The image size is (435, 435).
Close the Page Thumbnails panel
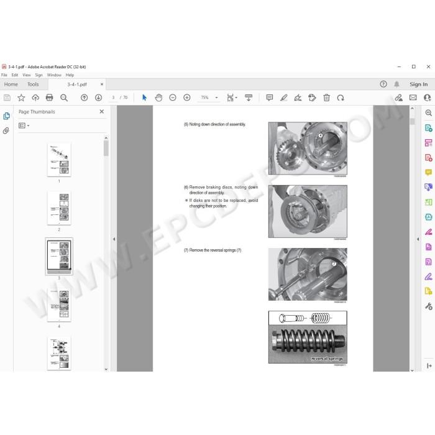coord(101,111)
